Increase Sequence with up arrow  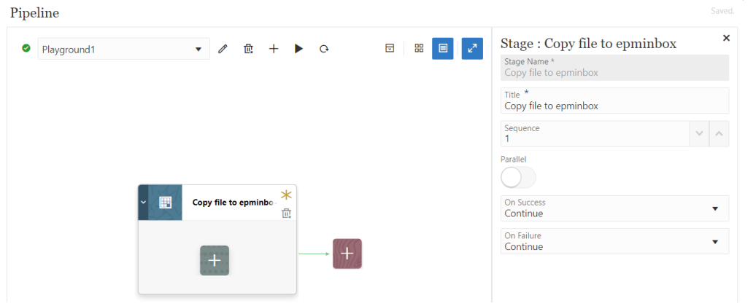(719, 134)
